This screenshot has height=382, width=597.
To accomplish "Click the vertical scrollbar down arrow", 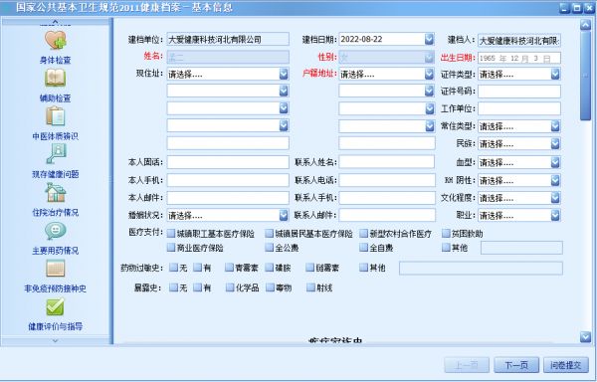I will 585,336.
